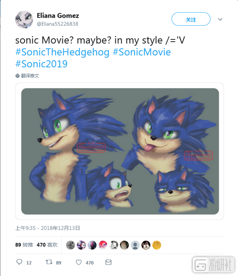Open the #SonicTheHedgehog hashtag
Screen dimensions: 238x276
(x=62, y=52)
